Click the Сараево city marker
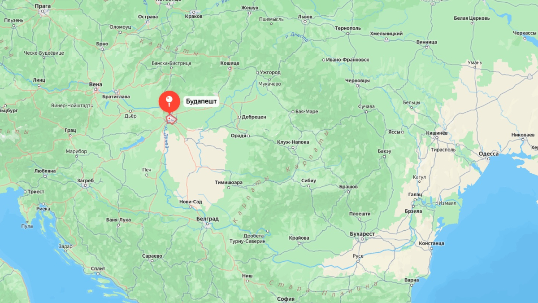This screenshot has height=303, width=538. 152,261
